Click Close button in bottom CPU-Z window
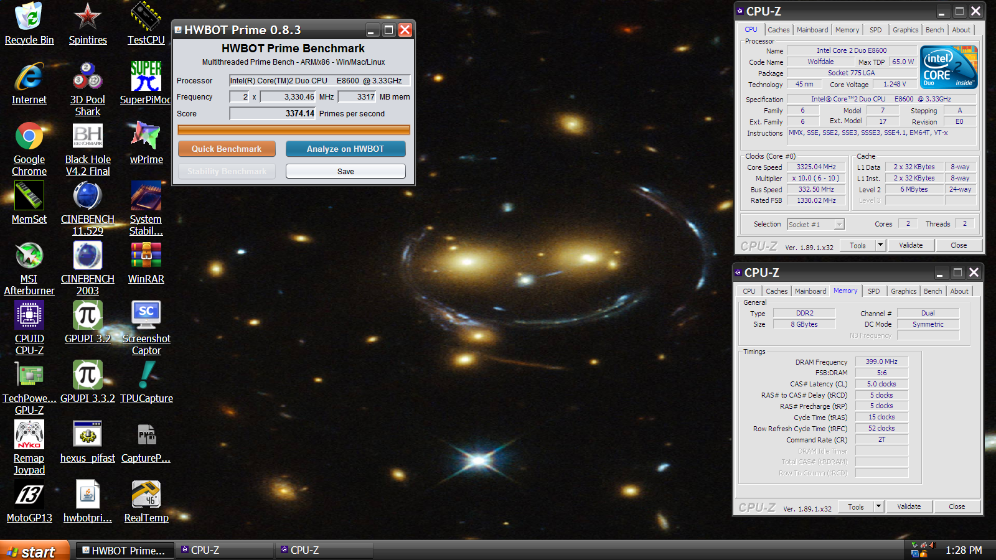This screenshot has width=996, height=560. [957, 506]
